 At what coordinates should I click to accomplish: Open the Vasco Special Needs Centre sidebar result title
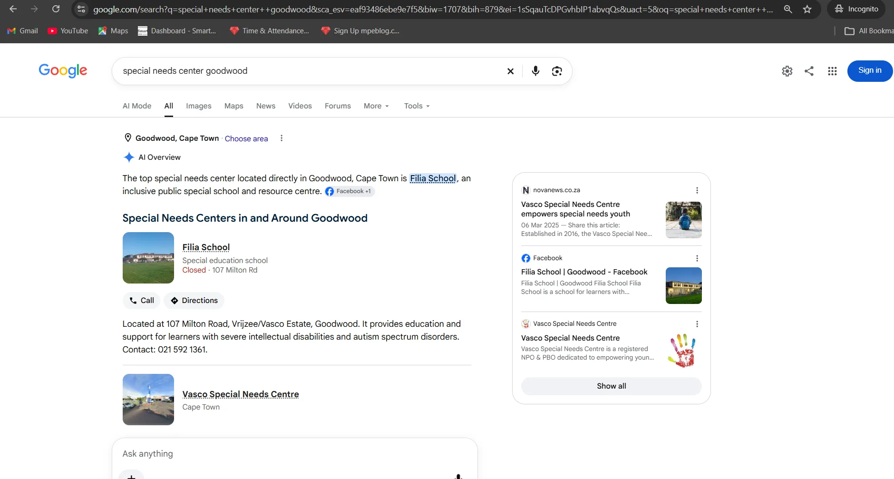[x=571, y=338]
